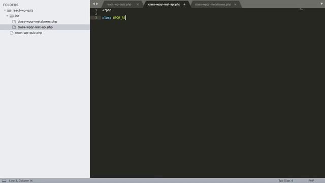Open Tab Size: 4 menu

(x=285, y=181)
